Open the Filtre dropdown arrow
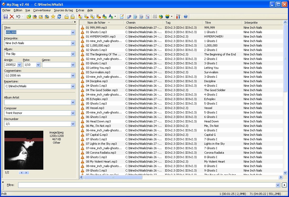289x197 pixels. (x=278, y=185)
